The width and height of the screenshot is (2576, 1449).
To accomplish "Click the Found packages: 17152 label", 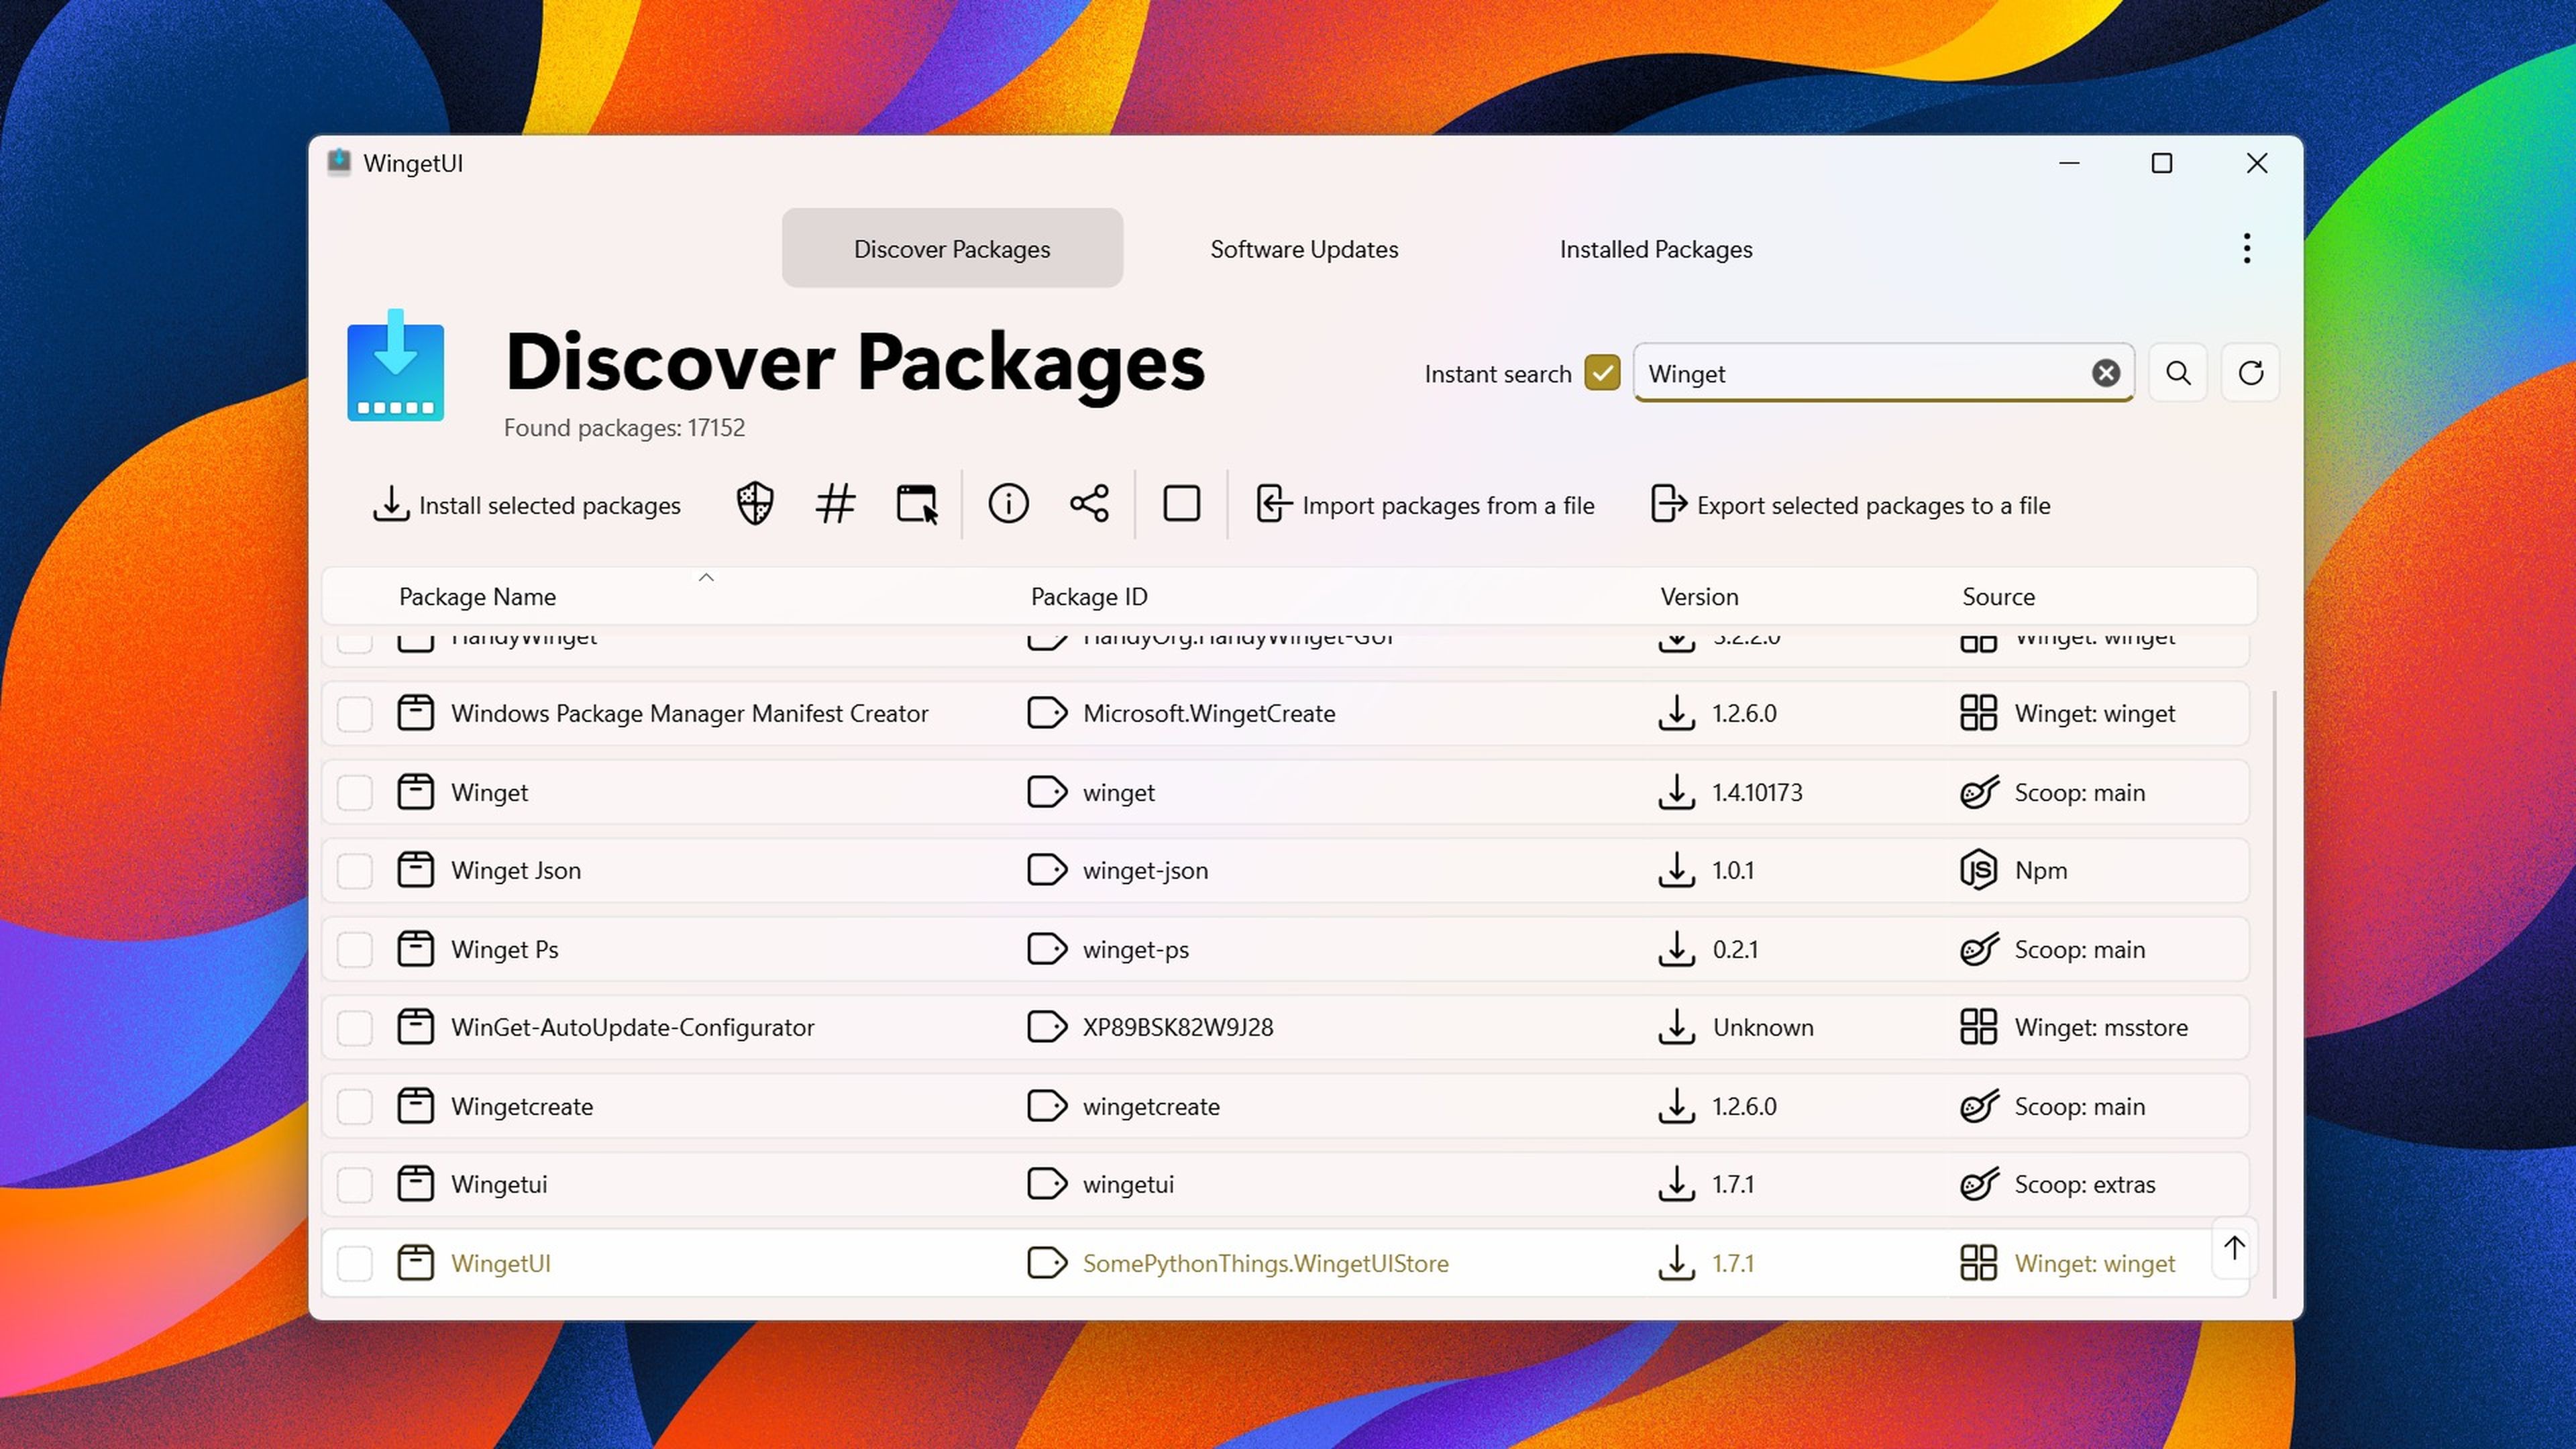I will pyautogui.click(x=624, y=428).
